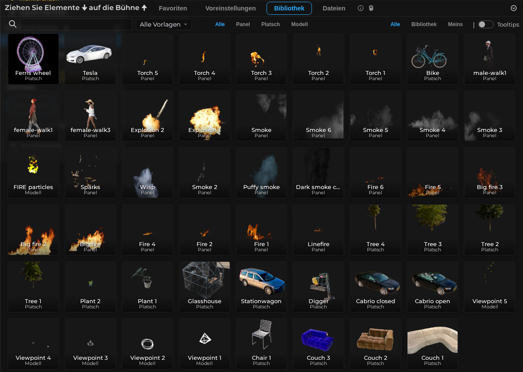The width and height of the screenshot is (523, 372).
Task: Collapse panel with top-right chevron circle
Action: coord(513,8)
